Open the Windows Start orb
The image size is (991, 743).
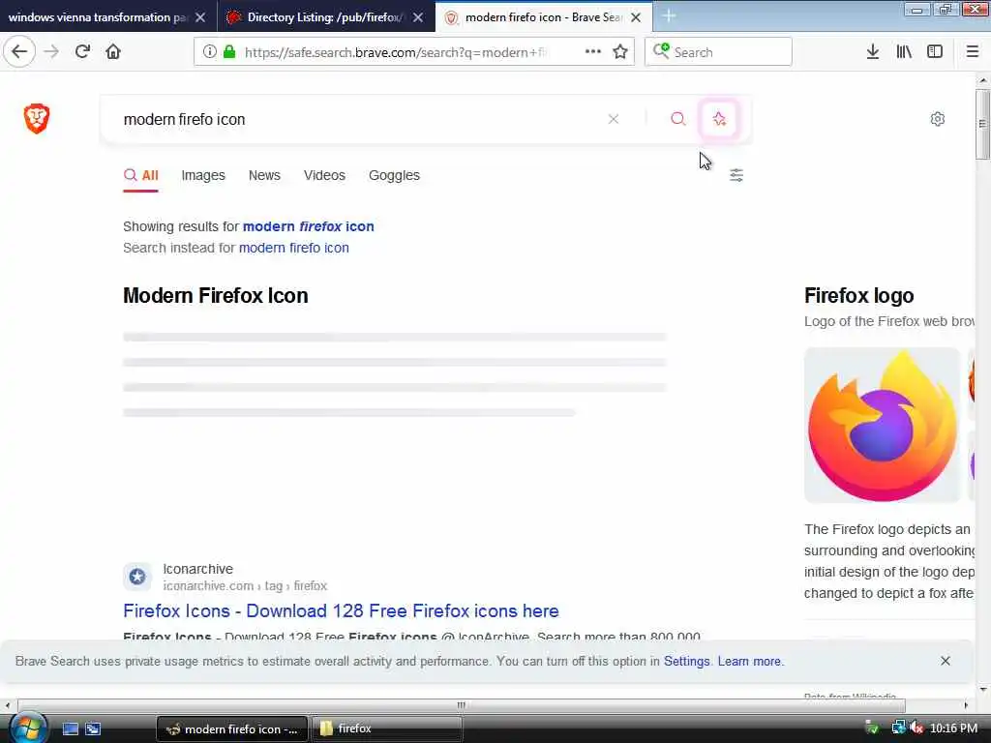click(27, 728)
